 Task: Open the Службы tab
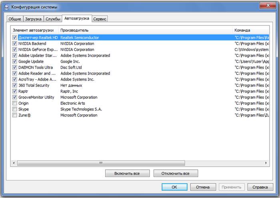click(53, 19)
